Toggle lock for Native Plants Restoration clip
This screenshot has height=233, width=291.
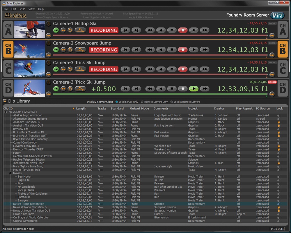tap(278, 204)
